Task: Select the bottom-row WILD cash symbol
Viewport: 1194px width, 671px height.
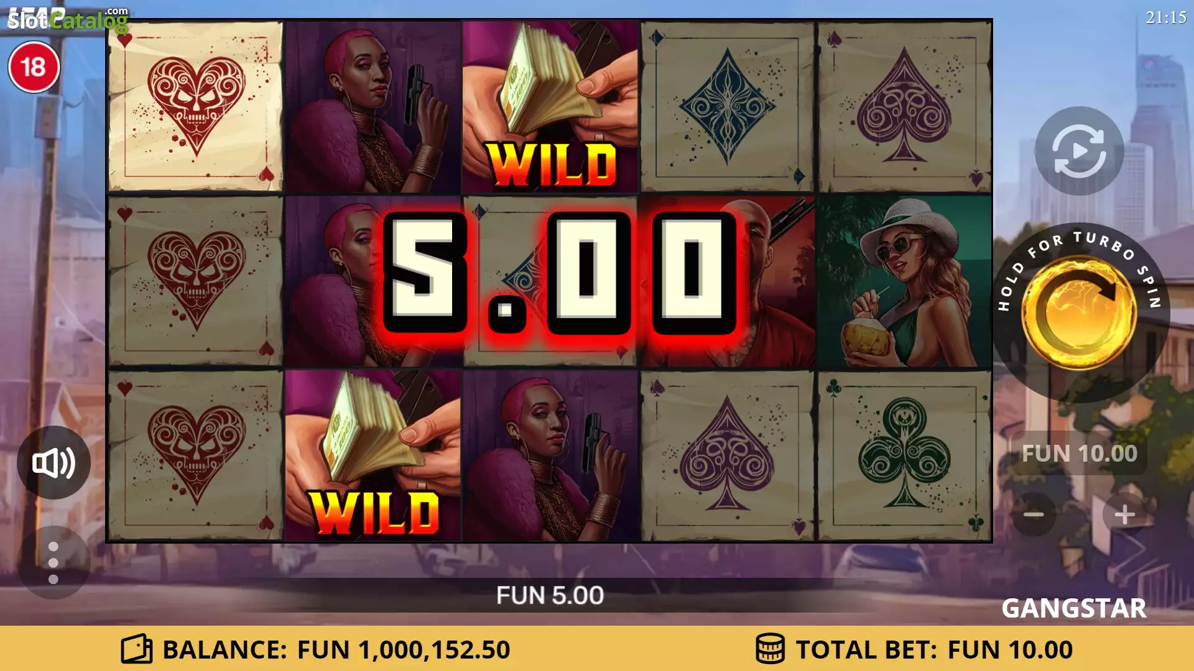Action: point(373,455)
